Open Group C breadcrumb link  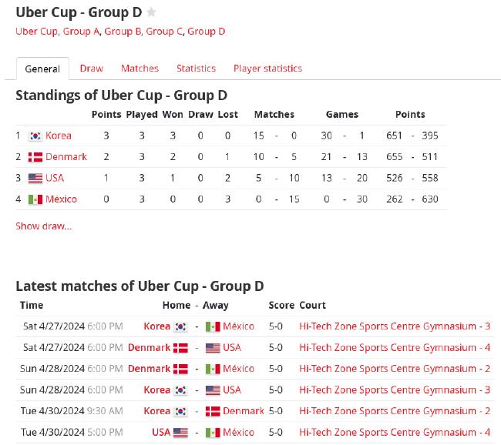tap(164, 32)
